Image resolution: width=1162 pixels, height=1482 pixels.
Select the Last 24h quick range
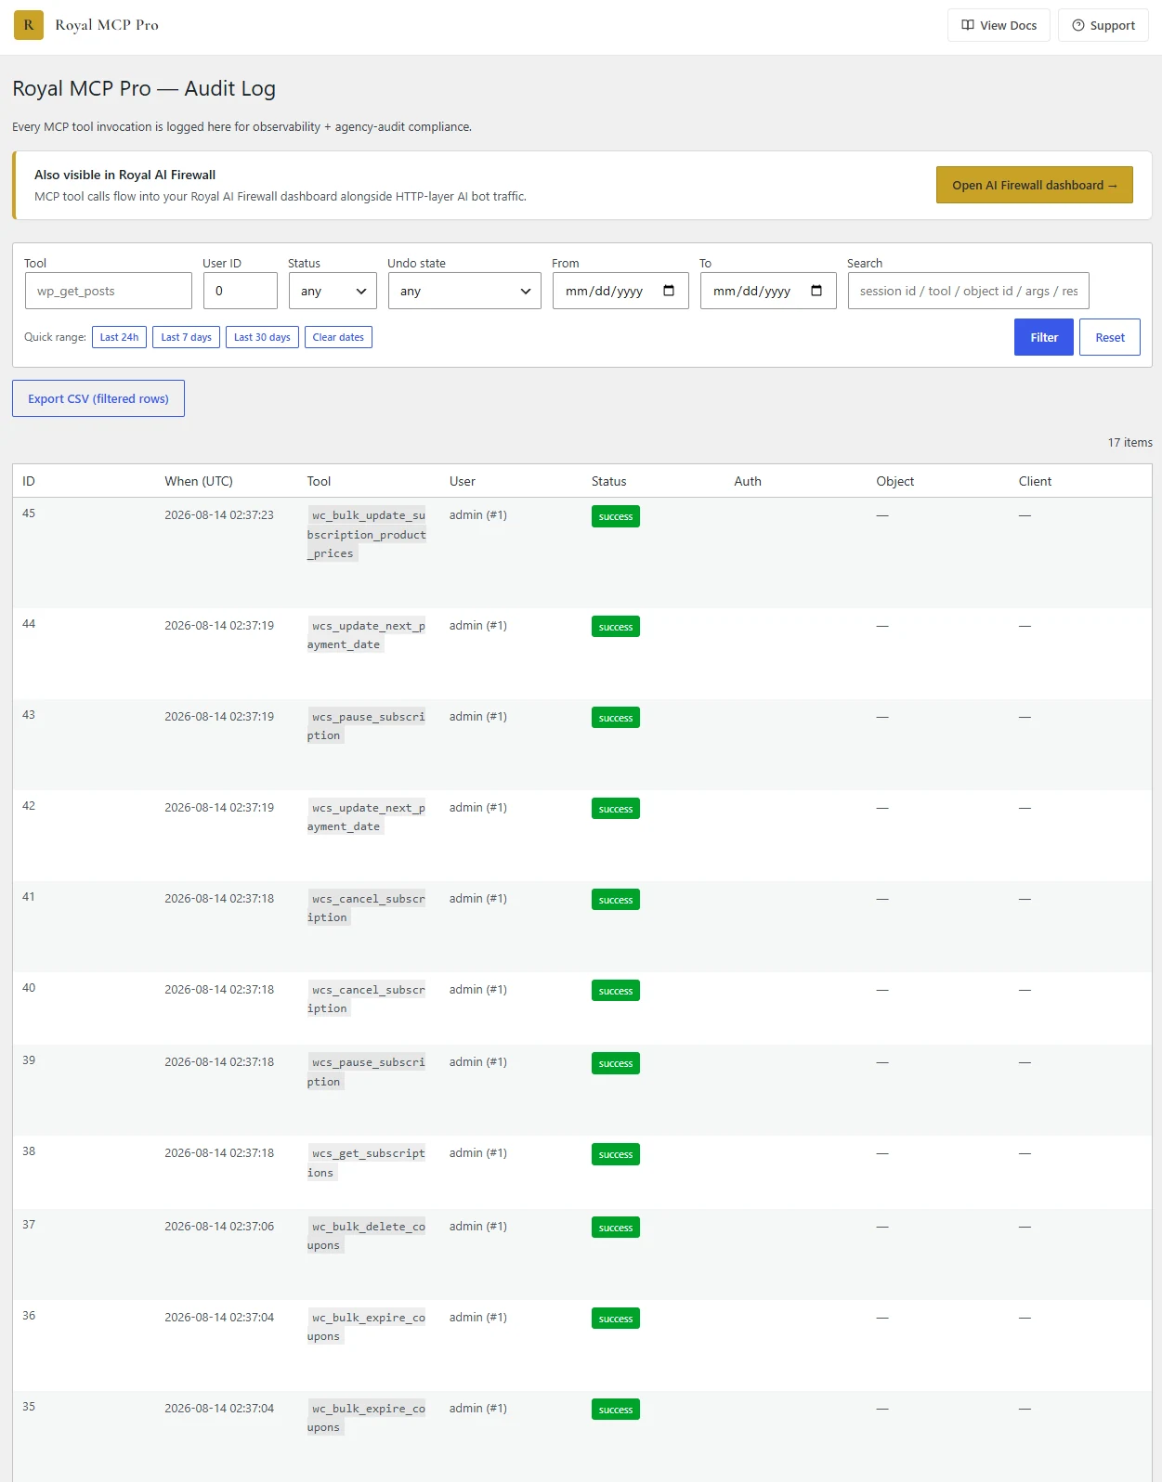click(119, 337)
